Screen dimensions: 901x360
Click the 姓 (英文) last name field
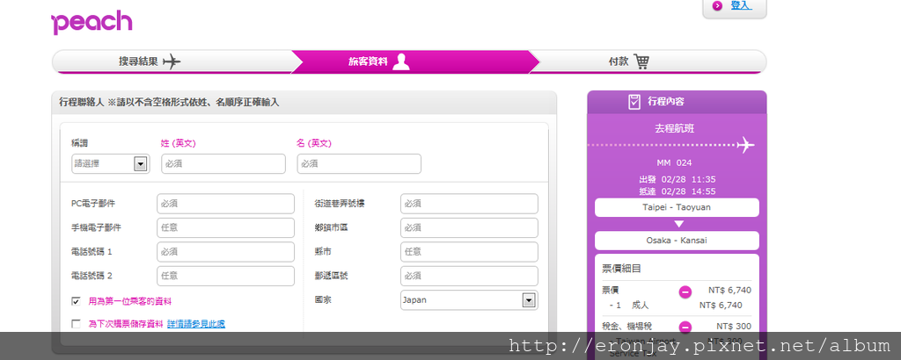pyautogui.click(x=223, y=164)
